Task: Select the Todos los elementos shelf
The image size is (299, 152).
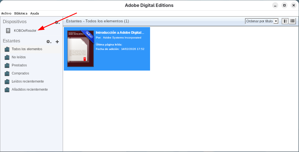Action: click(x=27, y=49)
